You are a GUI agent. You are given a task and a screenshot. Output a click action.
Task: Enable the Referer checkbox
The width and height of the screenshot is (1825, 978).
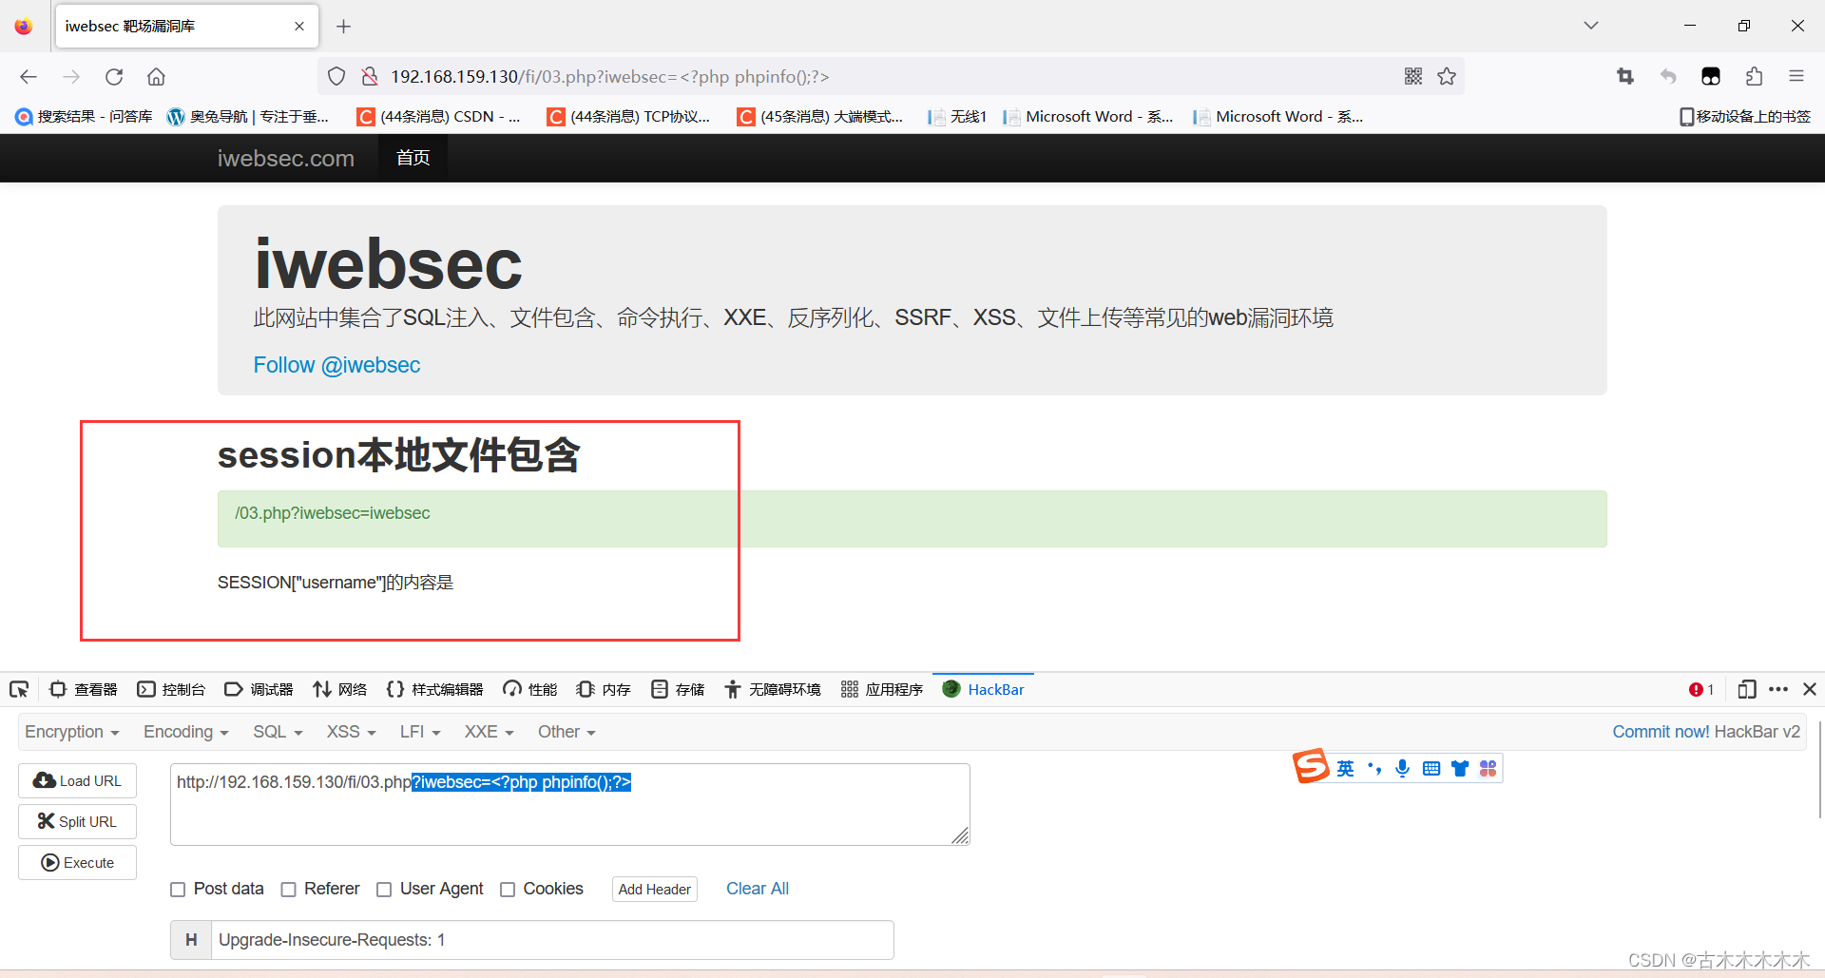pyautogui.click(x=288, y=890)
